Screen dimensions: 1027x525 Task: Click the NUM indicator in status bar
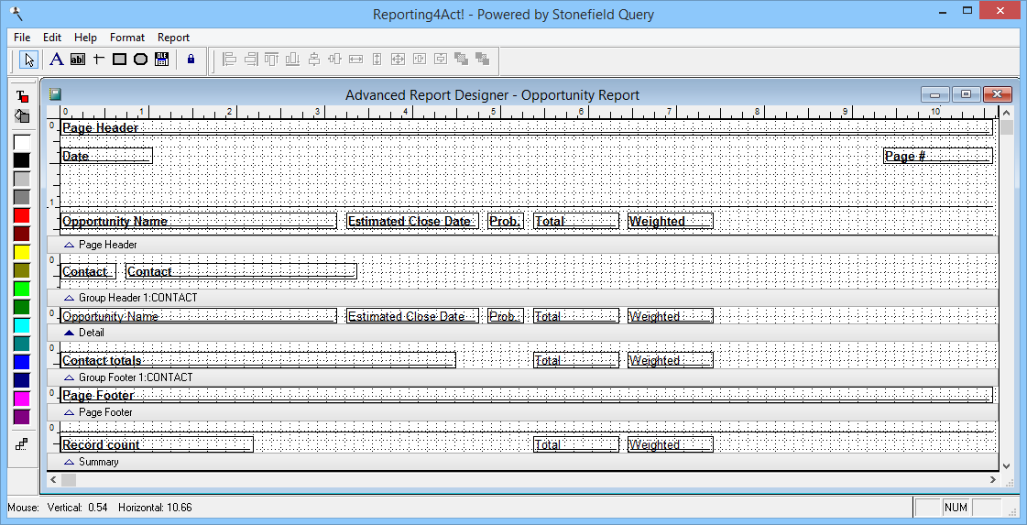coord(956,508)
